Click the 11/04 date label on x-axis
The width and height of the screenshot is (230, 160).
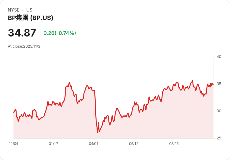(13, 144)
